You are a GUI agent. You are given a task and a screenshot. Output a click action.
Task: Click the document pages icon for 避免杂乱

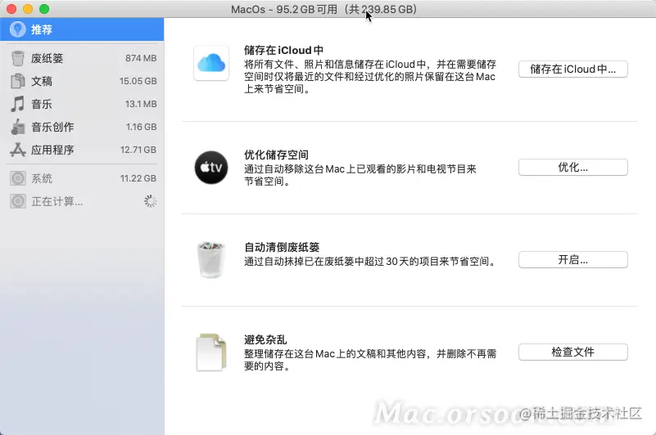click(x=211, y=352)
